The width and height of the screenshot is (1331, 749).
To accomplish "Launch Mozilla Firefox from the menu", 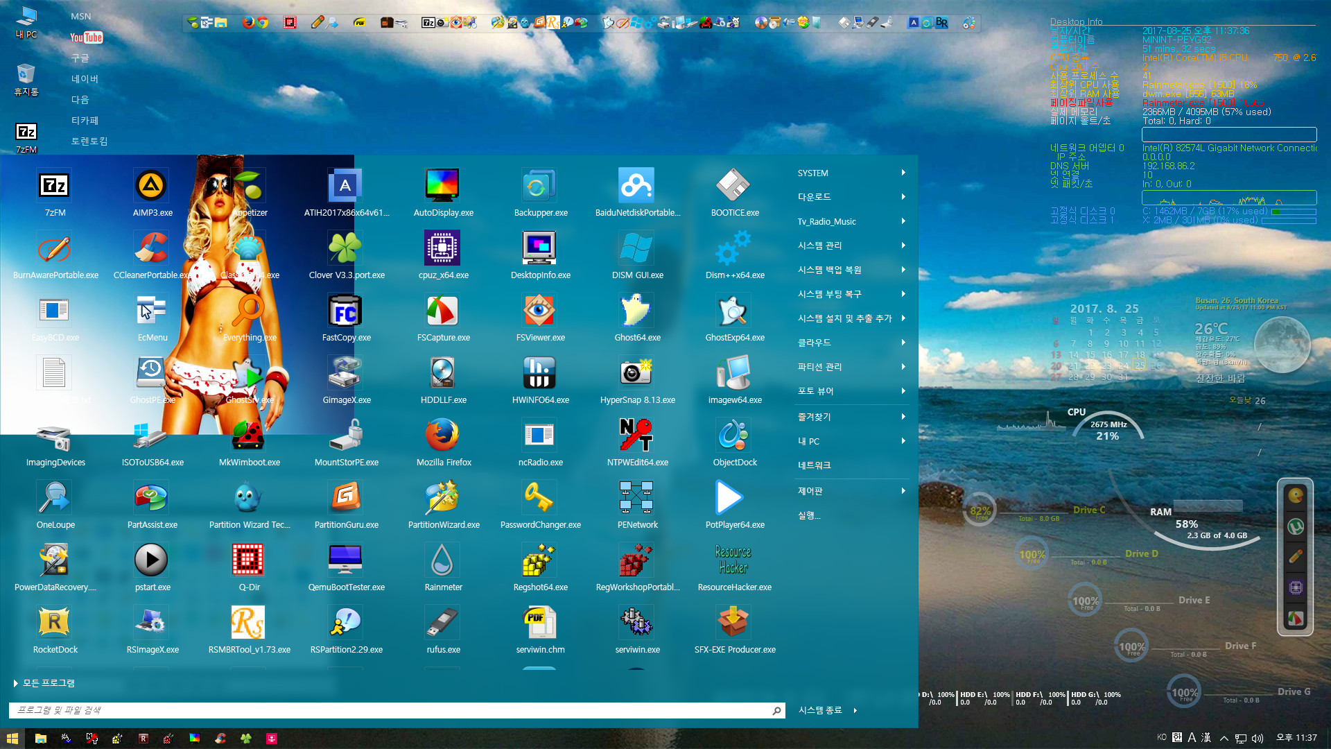I will coord(443,442).
